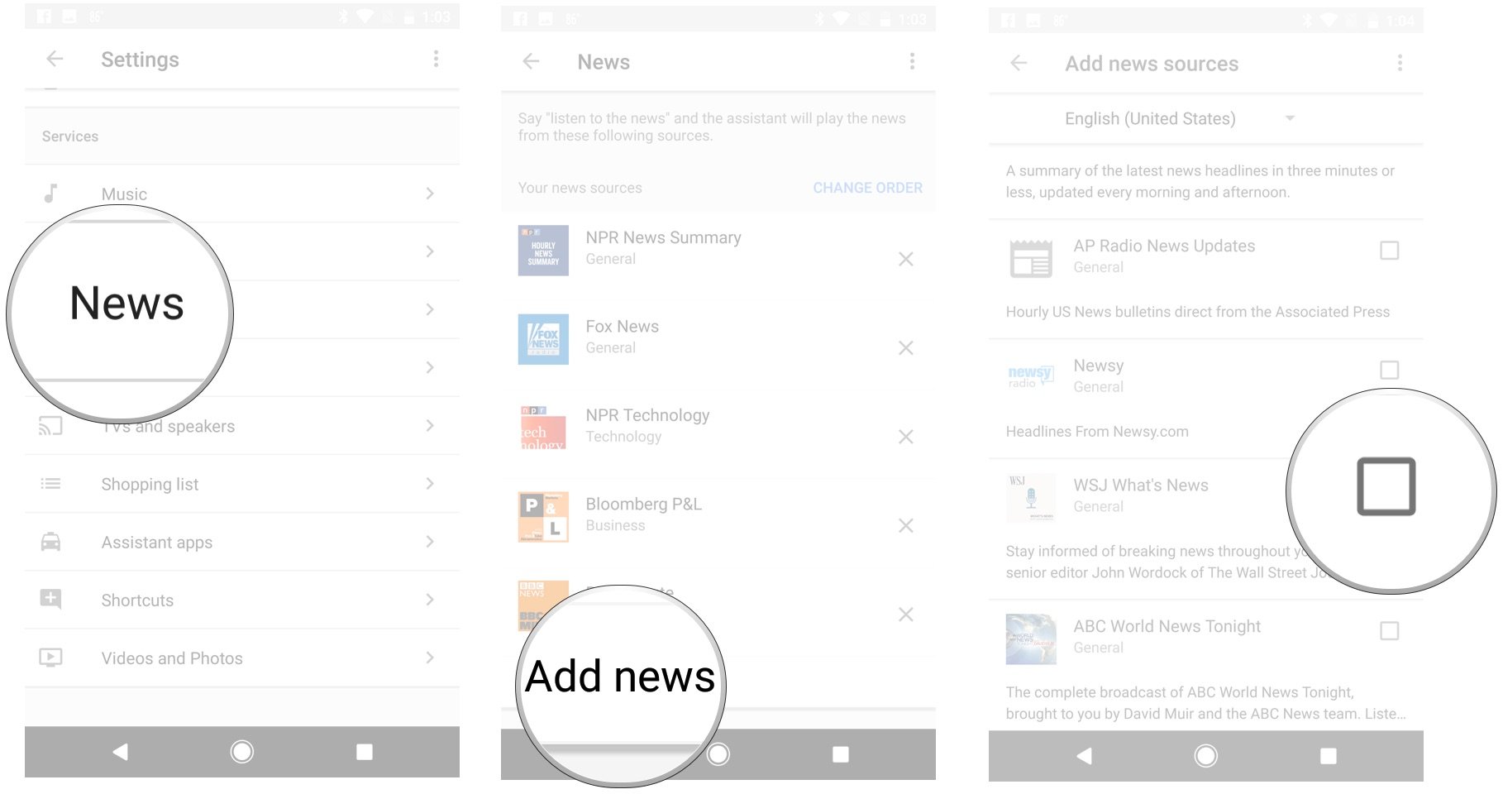Tap Android back button under Add news sources
Viewport: 1503px width, 794px height.
pos(1085,756)
